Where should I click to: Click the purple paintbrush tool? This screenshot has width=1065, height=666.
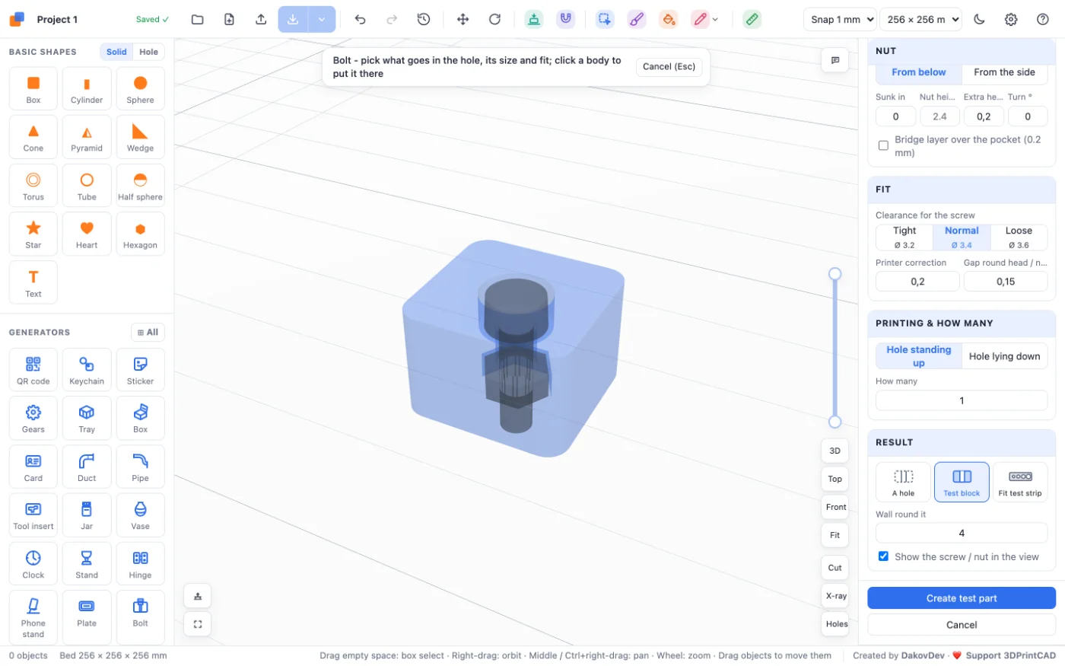tap(637, 20)
